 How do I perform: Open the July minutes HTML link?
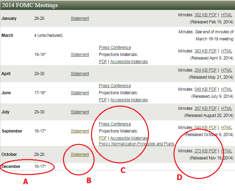coord(226,108)
